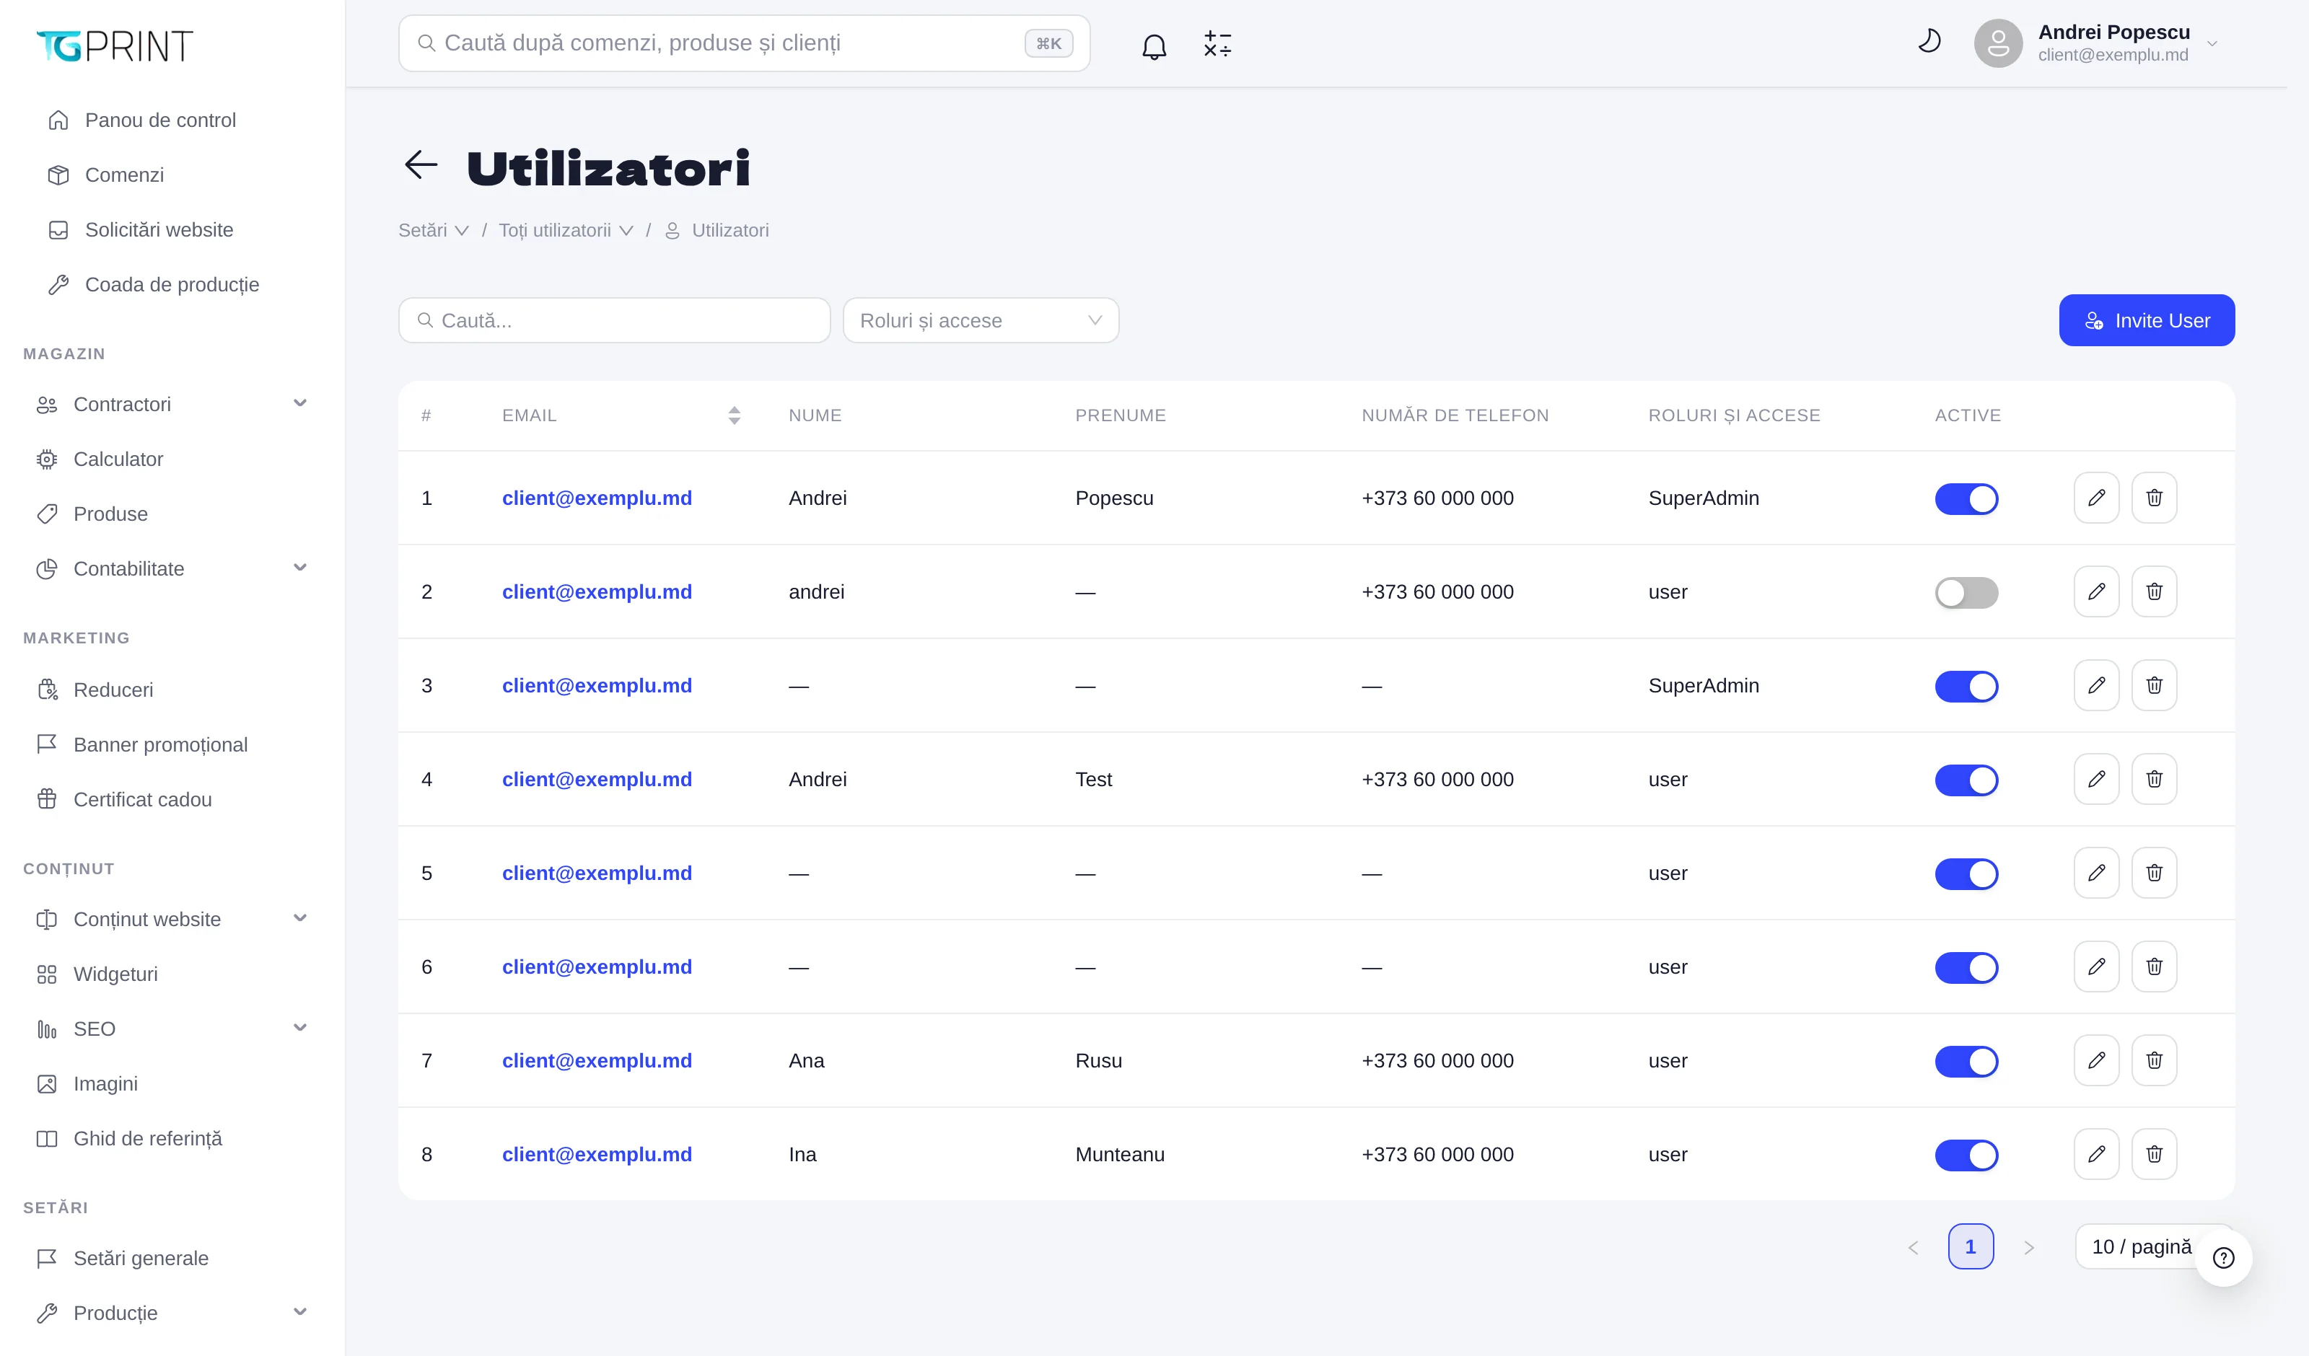
Task: Toggle active switch for row 3 SuperAdmin
Action: point(1966,686)
